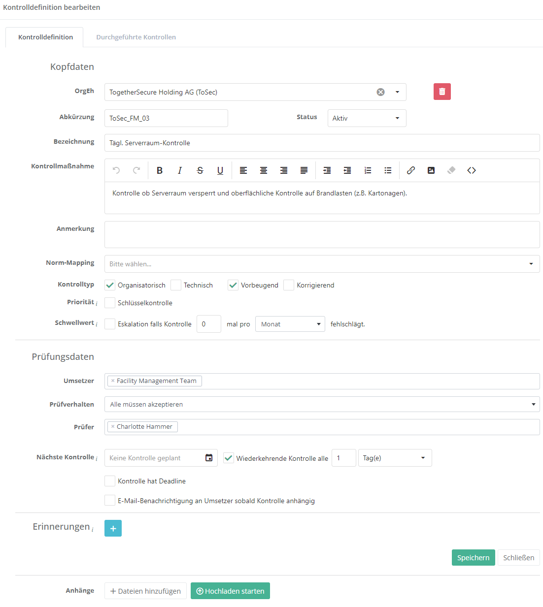The height and width of the screenshot is (607, 543).
Task: Click into the Bezeichnung text field
Action: tap(322, 143)
